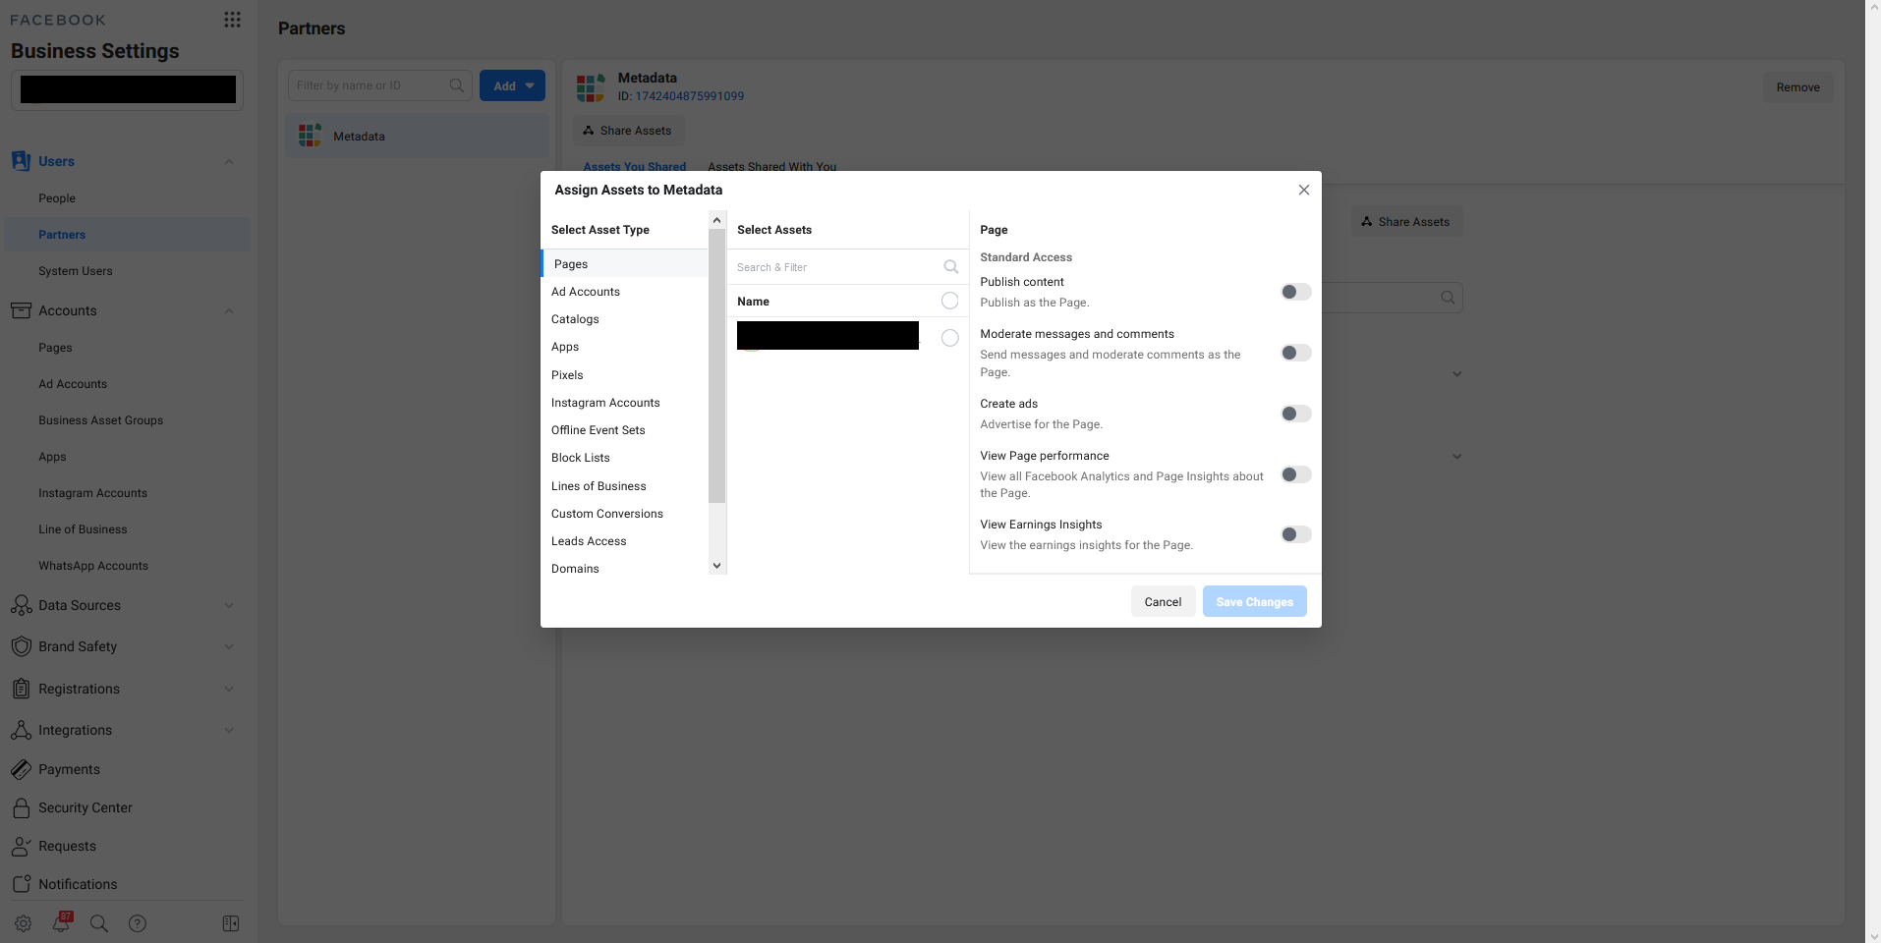Select Ad Accounts asset type
The image size is (1881, 943).
click(x=586, y=292)
